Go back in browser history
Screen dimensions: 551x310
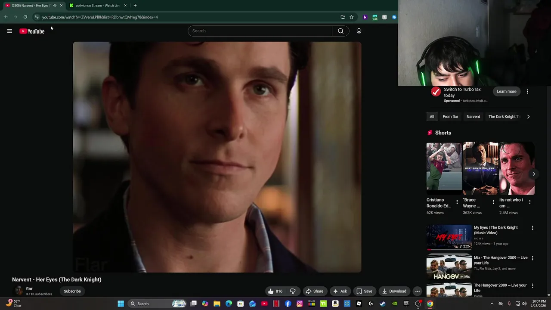pyautogui.click(x=6, y=17)
